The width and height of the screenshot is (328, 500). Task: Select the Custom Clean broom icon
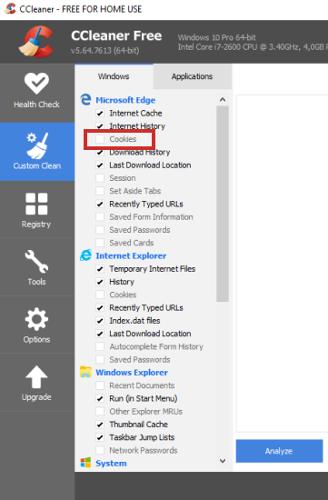tap(37, 145)
